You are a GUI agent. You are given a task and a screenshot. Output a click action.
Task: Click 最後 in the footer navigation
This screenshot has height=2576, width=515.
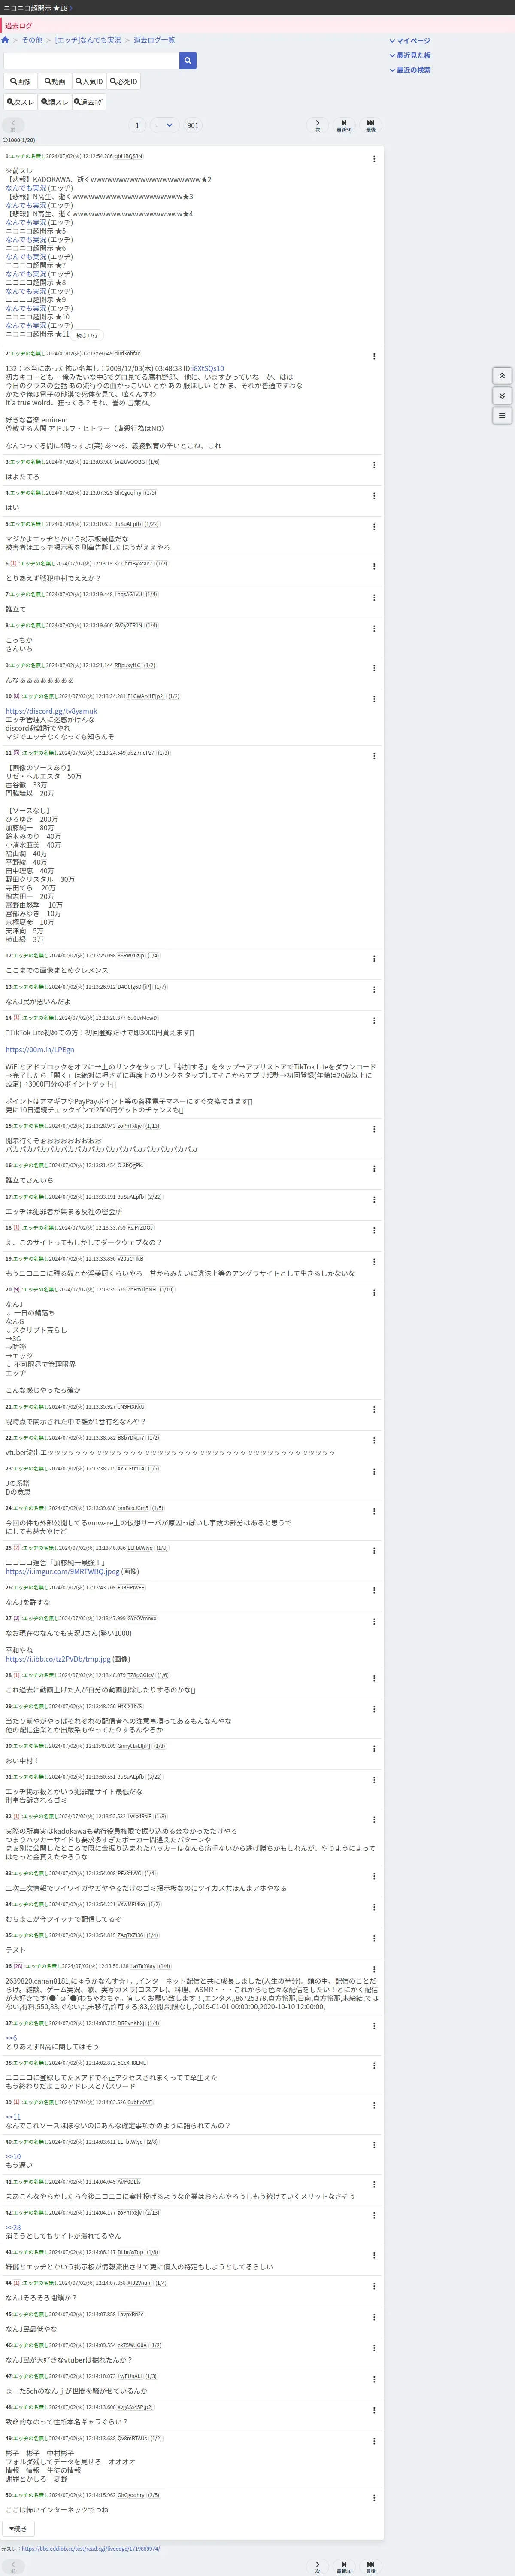click(x=371, y=2566)
